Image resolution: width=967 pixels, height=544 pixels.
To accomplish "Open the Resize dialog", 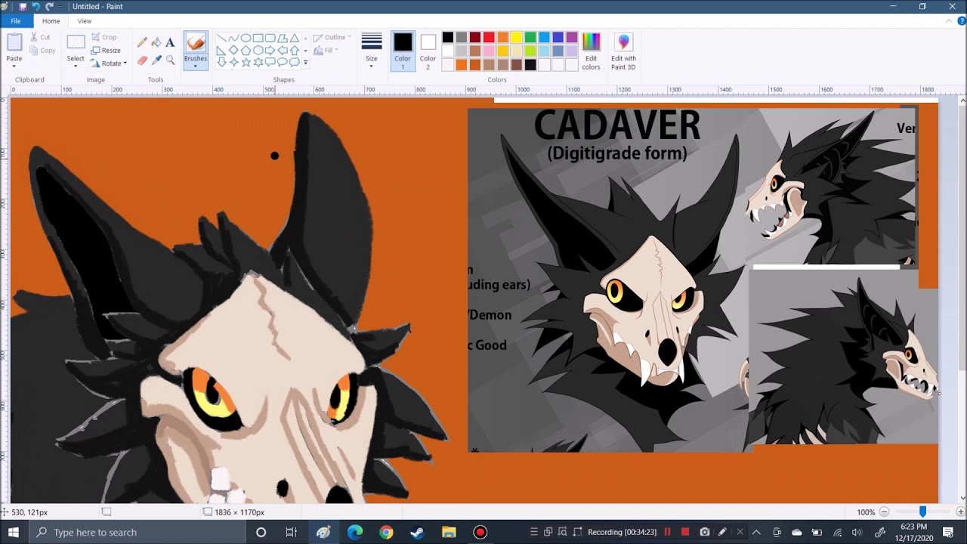I will click(106, 50).
